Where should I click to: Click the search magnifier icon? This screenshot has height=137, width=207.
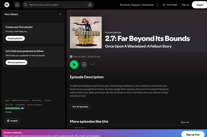[x=26, y=5]
